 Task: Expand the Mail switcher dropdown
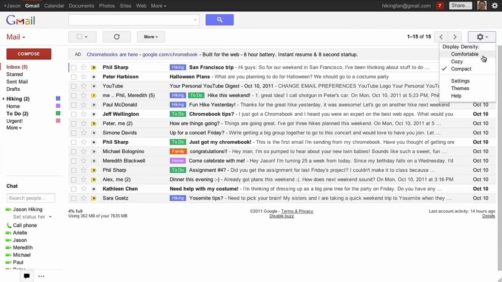(x=16, y=37)
